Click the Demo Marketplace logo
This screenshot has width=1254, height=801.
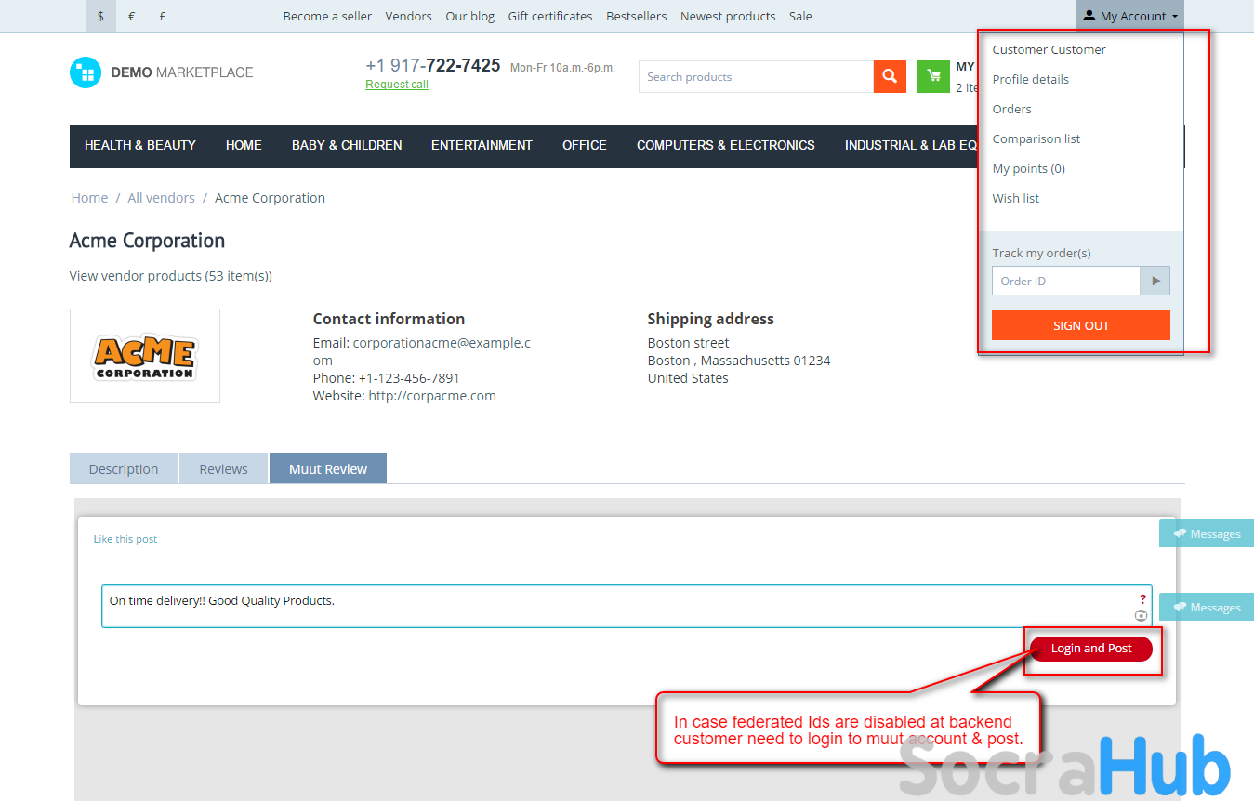(x=162, y=72)
